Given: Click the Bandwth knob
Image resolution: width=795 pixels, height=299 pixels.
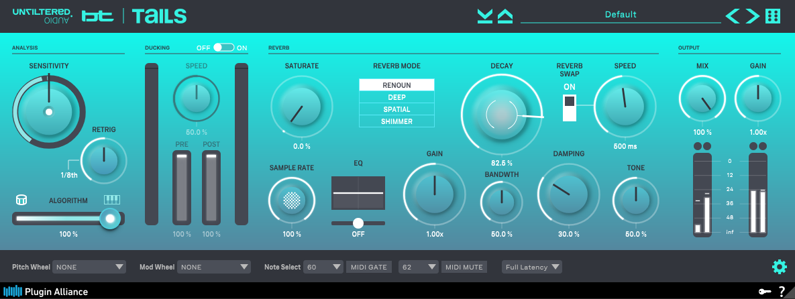Looking at the screenshot, I should 501,202.
